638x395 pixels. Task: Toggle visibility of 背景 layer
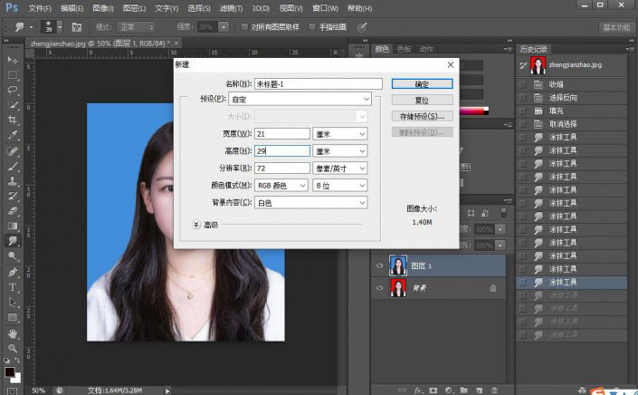click(379, 287)
